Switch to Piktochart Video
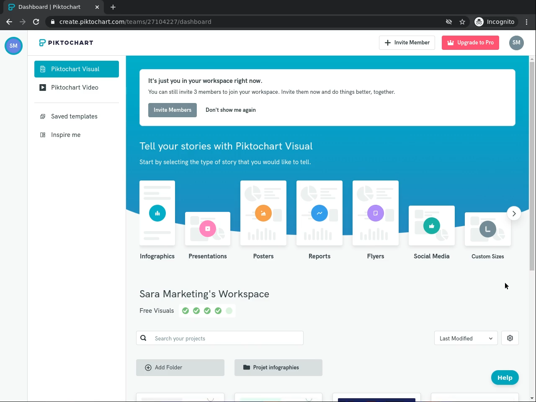 77,88
